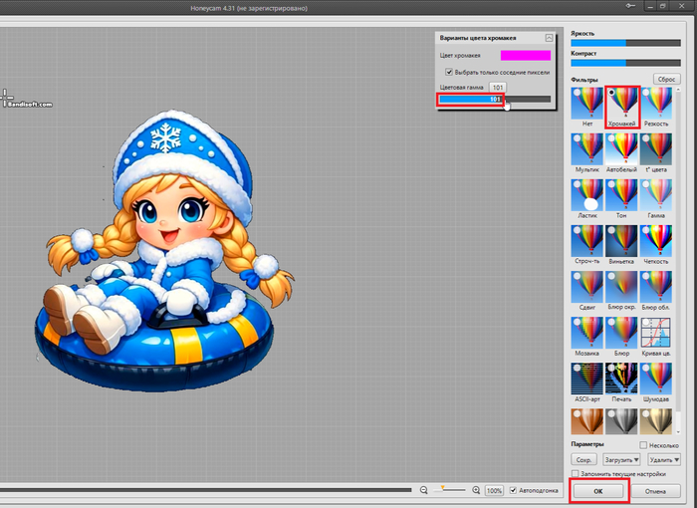Select the Виньетка filter thumbnail
Image resolution: width=697 pixels, height=508 pixels.
pos(621,240)
